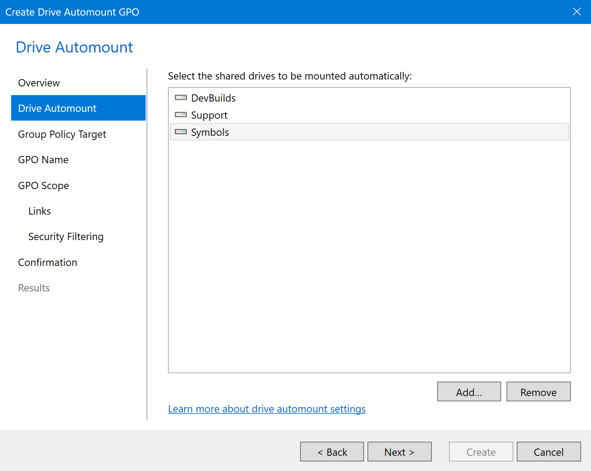Select the Symbols shared drive entry

[x=210, y=132]
